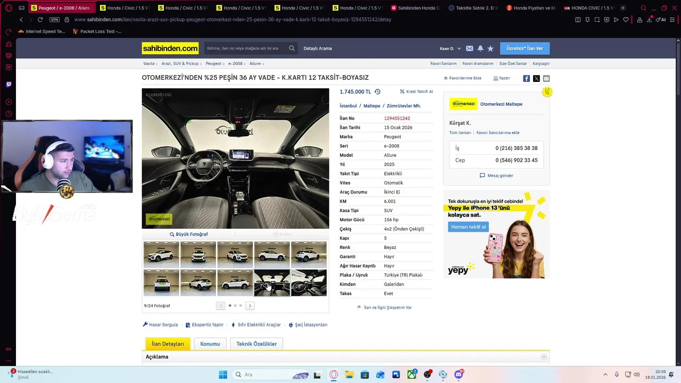The width and height of the screenshot is (681, 383).
Task: Click the search magnifier icon
Action: 292,48
